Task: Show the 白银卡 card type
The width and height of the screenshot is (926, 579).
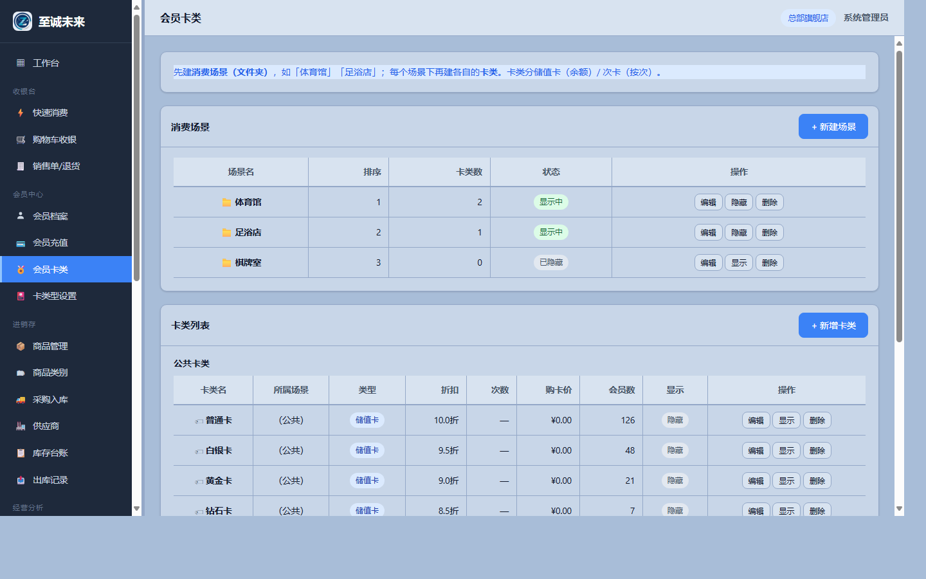Action: 786,450
